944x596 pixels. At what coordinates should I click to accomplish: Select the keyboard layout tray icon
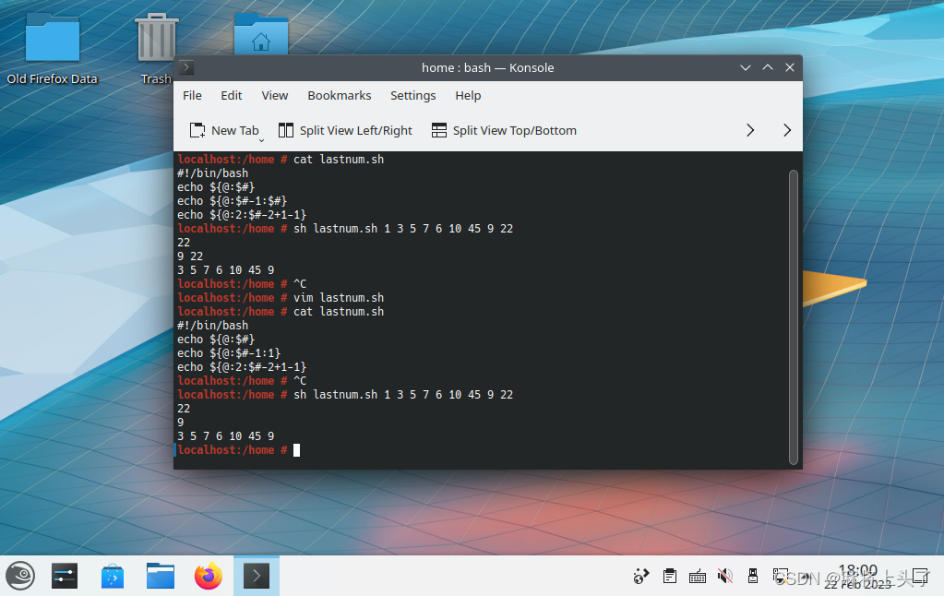coord(697,575)
